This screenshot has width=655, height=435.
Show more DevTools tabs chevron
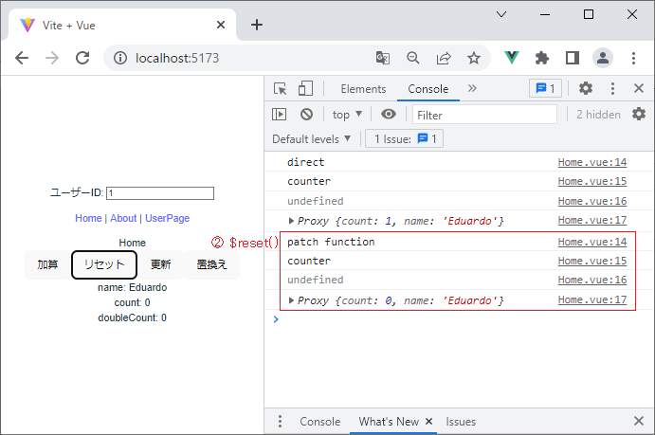coord(472,88)
